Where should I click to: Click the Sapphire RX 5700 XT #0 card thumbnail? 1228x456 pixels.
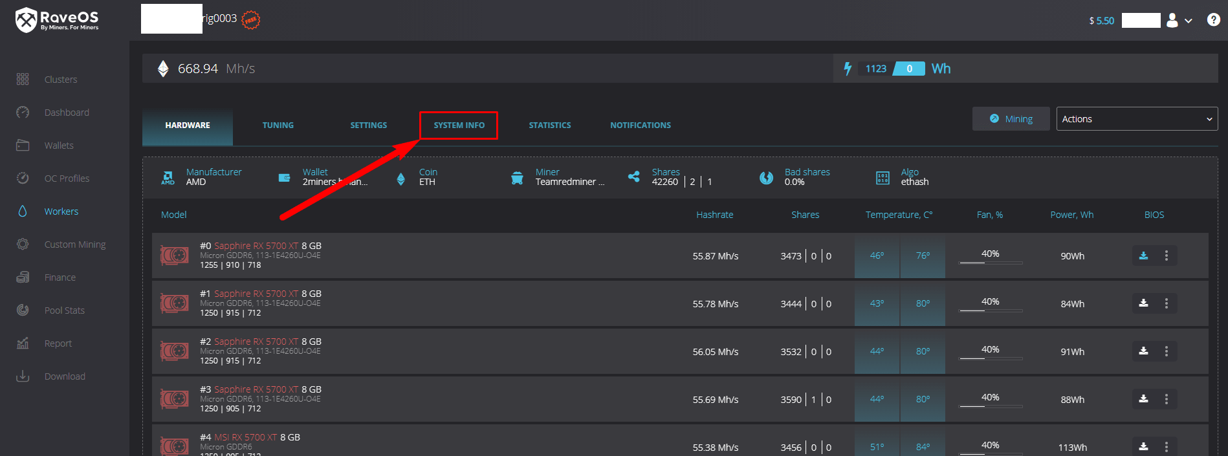pos(174,255)
